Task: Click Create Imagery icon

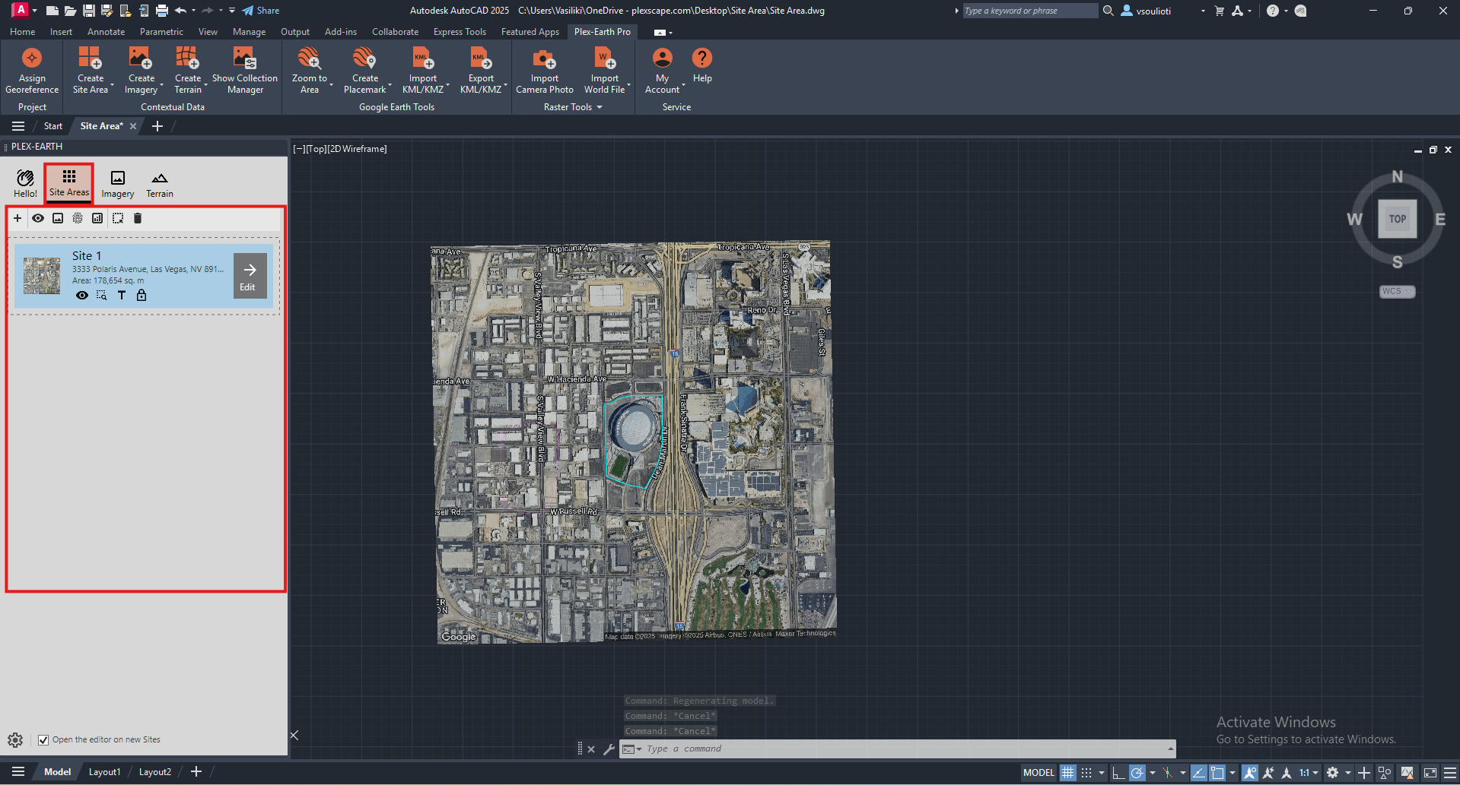Action: (141, 59)
